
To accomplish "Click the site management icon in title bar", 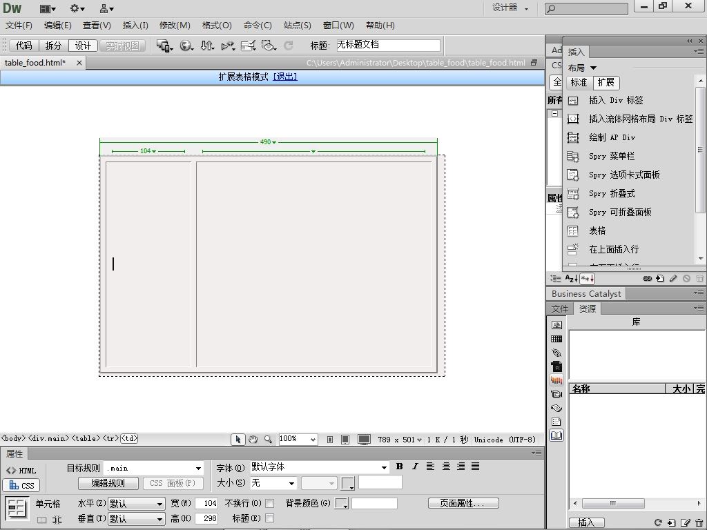I will pos(107,8).
